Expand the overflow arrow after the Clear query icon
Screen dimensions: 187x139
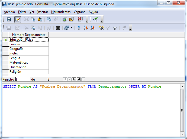click(87, 19)
